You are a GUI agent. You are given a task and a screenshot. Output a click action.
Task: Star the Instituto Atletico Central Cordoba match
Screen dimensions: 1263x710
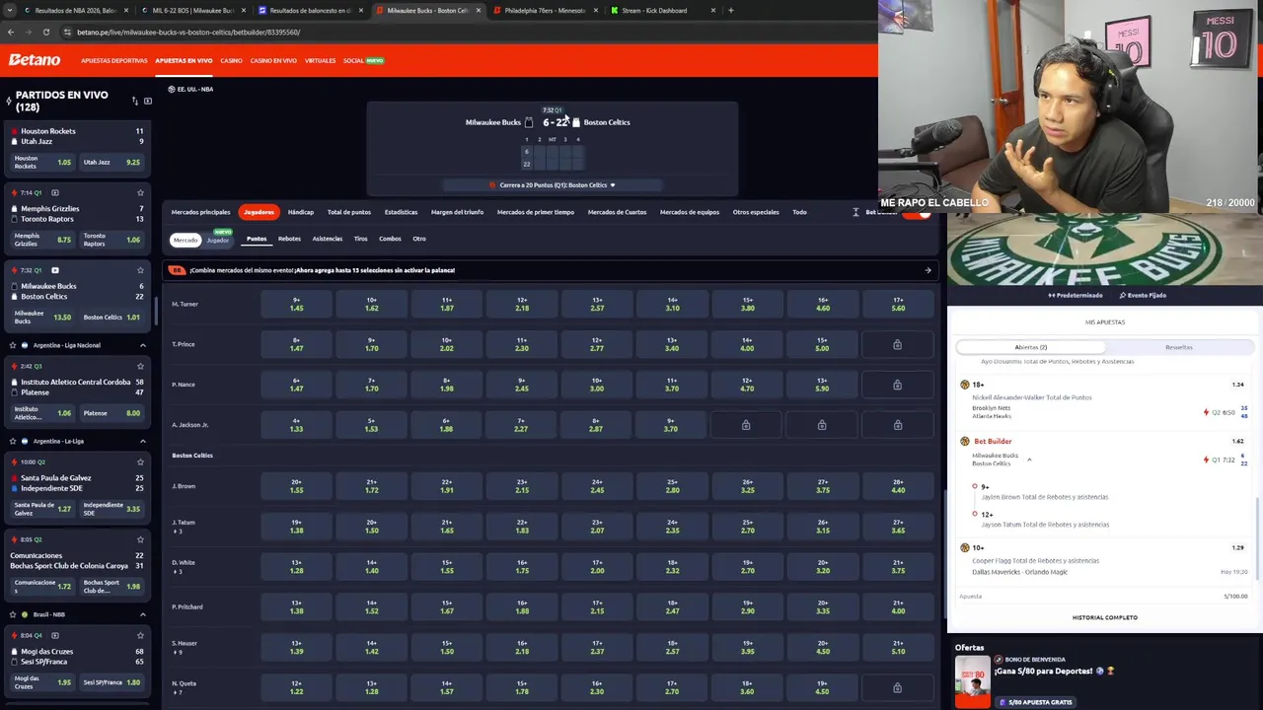(x=140, y=366)
